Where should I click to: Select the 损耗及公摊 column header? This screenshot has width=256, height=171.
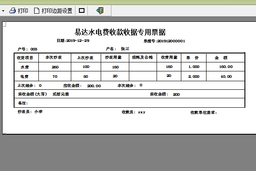coord(142,57)
